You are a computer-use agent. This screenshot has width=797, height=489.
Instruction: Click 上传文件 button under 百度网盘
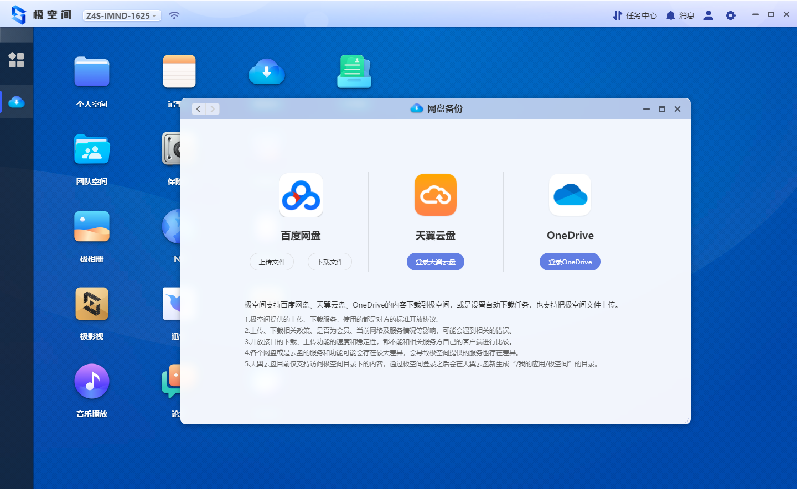click(x=272, y=262)
